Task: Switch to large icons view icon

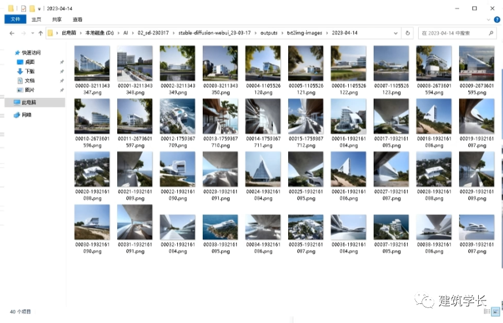Action: (x=495, y=311)
